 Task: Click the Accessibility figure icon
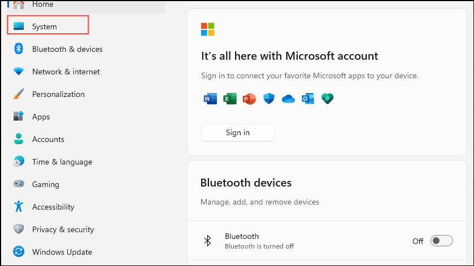19,206
